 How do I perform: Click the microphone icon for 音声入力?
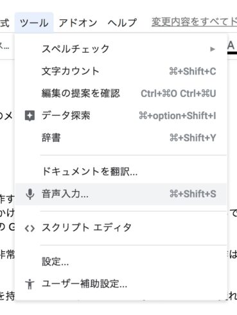tap(30, 194)
